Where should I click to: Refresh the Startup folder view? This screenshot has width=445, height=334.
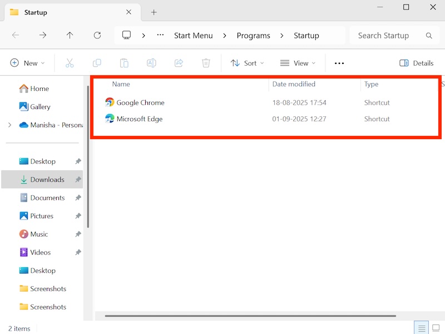pyautogui.click(x=97, y=36)
